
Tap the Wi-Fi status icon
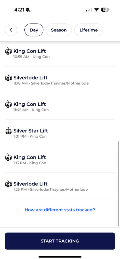tap(96, 10)
